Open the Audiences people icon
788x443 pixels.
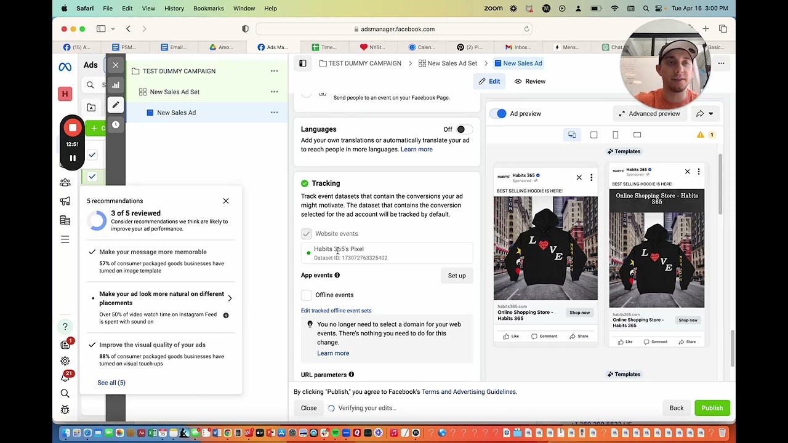click(x=65, y=183)
